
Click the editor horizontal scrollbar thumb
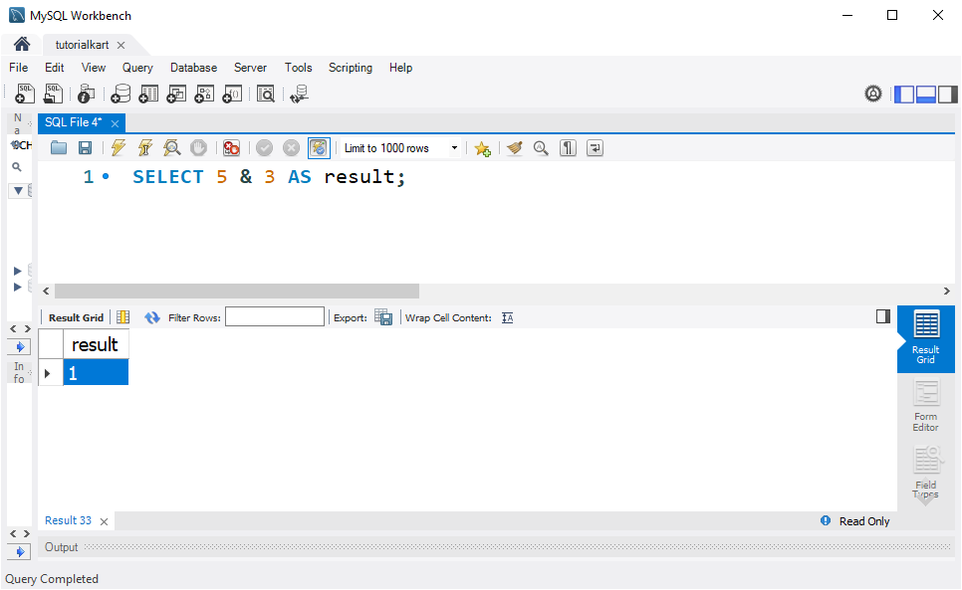tap(237, 291)
